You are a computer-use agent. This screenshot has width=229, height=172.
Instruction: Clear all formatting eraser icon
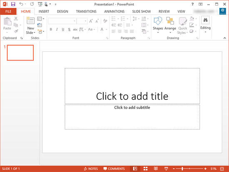point(105,21)
